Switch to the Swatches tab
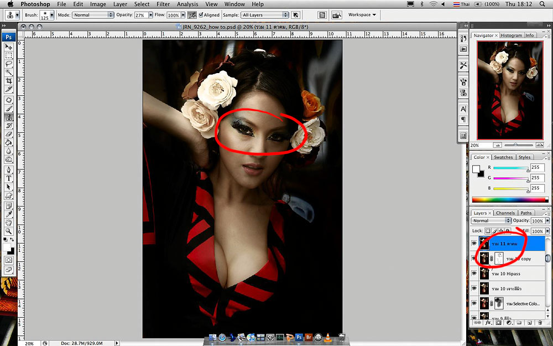The image size is (553, 346). 503,157
